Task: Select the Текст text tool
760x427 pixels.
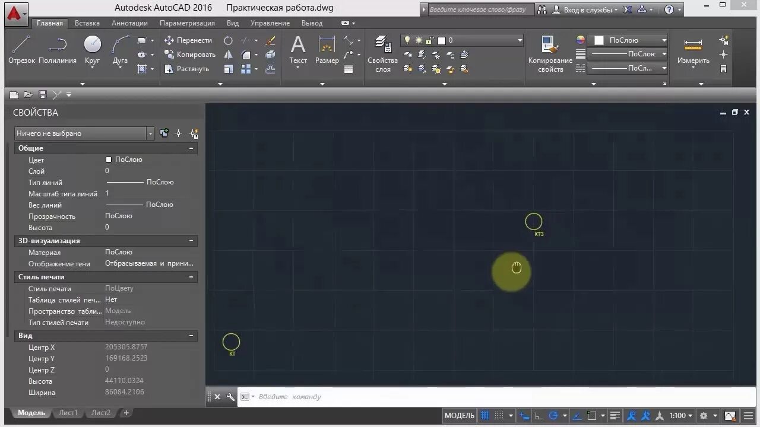Action: (x=298, y=49)
